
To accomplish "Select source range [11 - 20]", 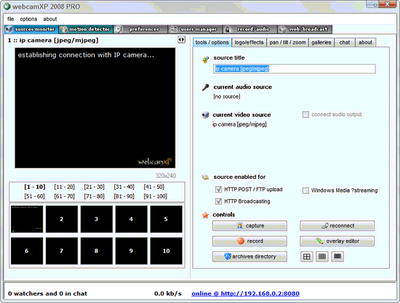I will [64, 187].
